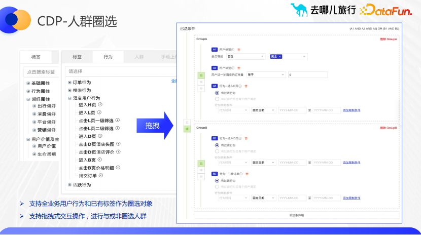Select the 标签 tab beside the 行为 tab
The width and height of the screenshot is (421, 235).
pos(77,57)
